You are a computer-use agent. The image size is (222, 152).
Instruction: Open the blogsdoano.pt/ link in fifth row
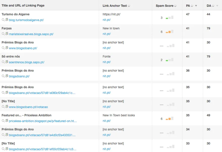point(19,76)
